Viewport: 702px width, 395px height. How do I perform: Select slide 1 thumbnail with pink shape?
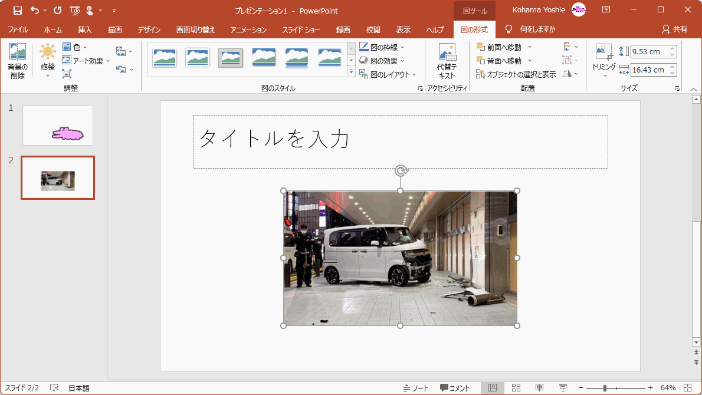58,125
